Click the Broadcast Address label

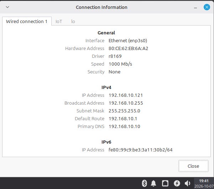coord(84,103)
